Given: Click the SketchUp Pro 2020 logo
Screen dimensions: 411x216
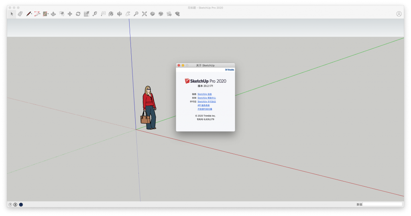Looking at the screenshot, I should [x=205, y=81].
